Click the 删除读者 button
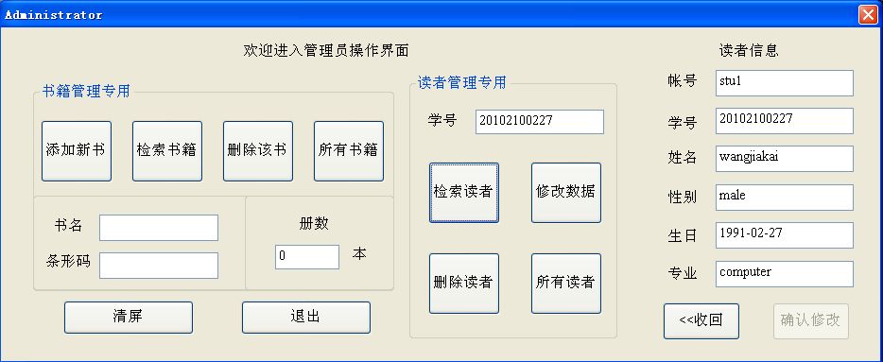 464,284
